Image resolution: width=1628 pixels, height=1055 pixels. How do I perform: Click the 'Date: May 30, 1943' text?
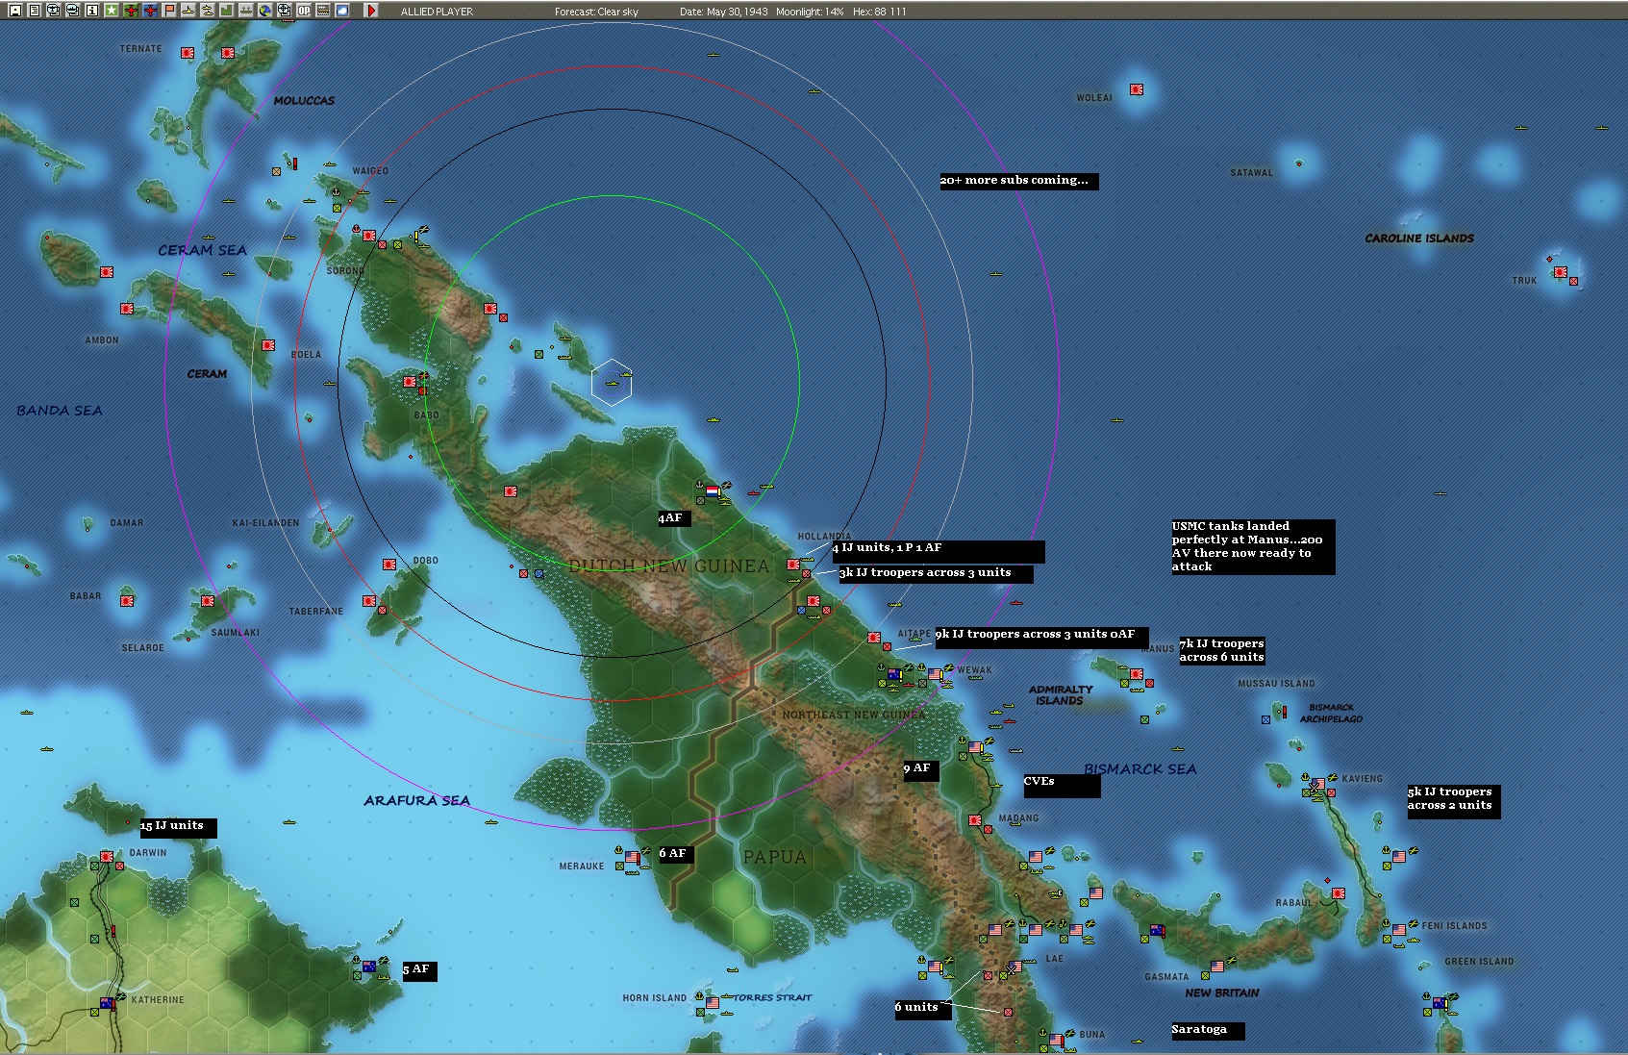(723, 12)
